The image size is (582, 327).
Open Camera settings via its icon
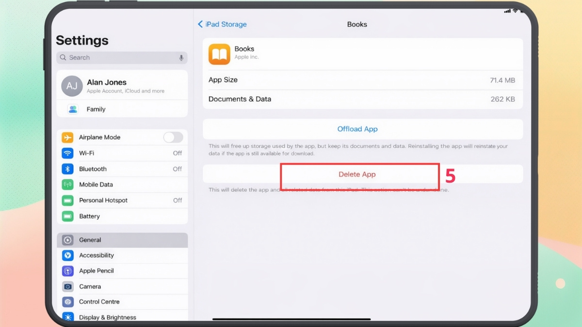(68, 286)
